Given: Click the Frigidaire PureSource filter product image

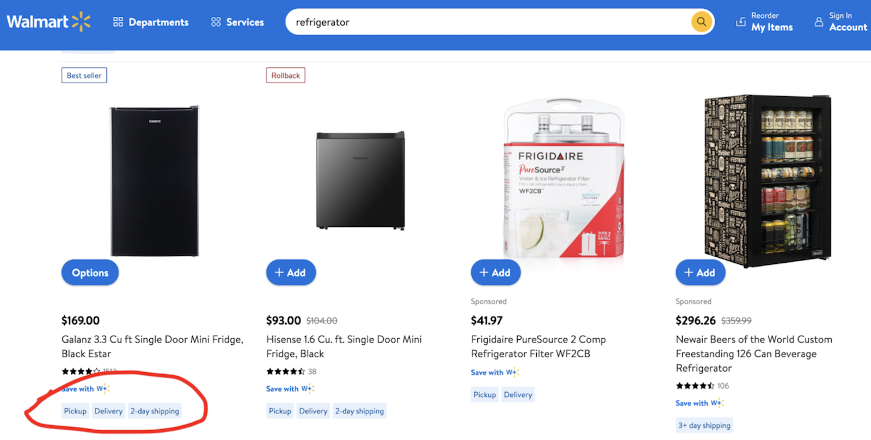Looking at the screenshot, I should click(564, 179).
